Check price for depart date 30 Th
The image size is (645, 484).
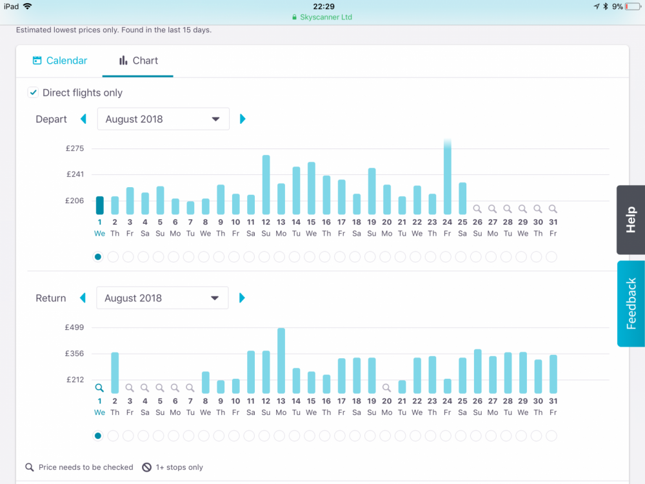[x=538, y=209]
